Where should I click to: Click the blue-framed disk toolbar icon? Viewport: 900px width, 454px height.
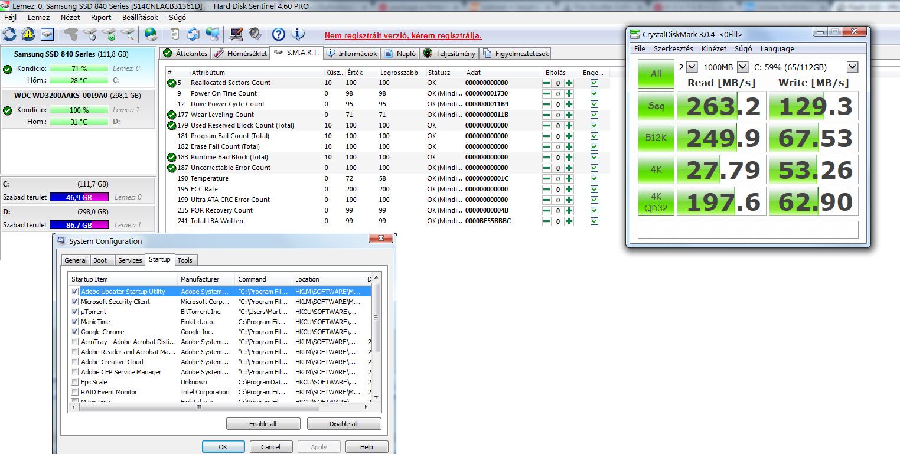pos(47,34)
